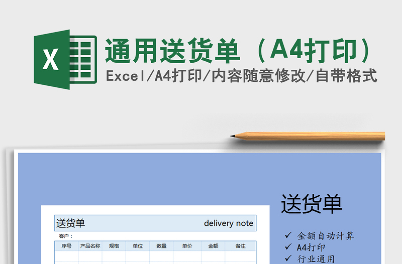The width and height of the screenshot is (402, 264).
Task: Click the 行业通用 feature text
Action: coord(316,259)
